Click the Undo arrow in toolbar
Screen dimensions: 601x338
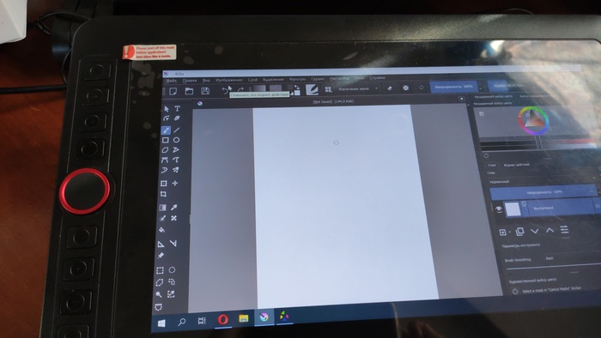tap(224, 91)
